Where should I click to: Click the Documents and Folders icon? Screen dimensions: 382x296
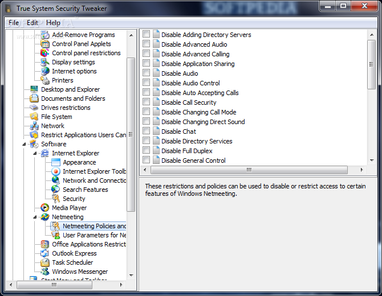34,98
